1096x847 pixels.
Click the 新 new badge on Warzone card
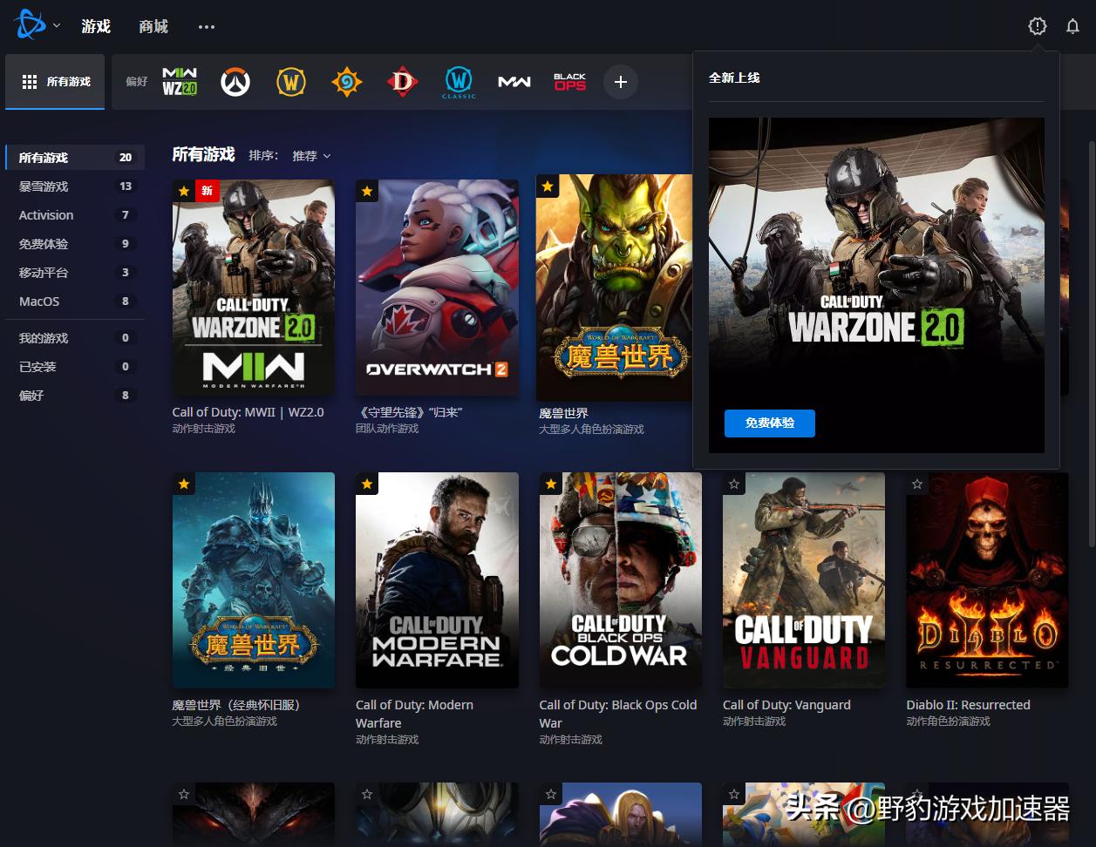208,191
